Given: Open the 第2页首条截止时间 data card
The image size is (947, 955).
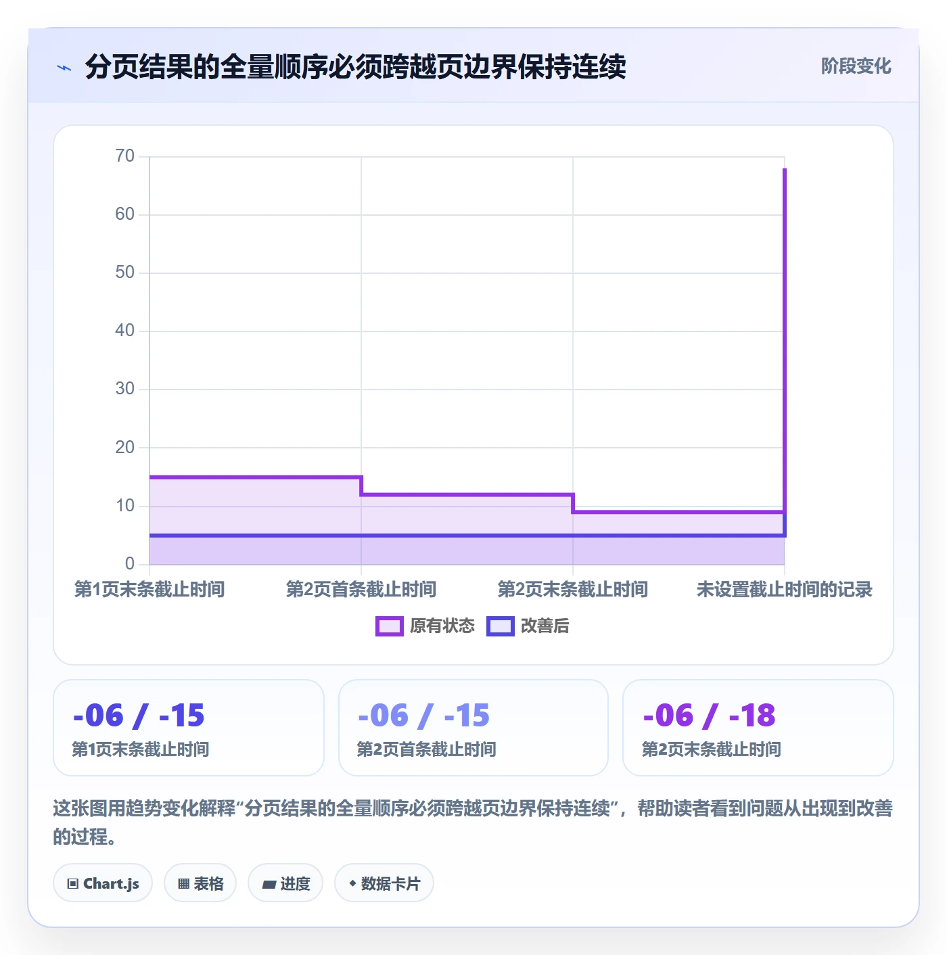Looking at the screenshot, I should point(473,728).
